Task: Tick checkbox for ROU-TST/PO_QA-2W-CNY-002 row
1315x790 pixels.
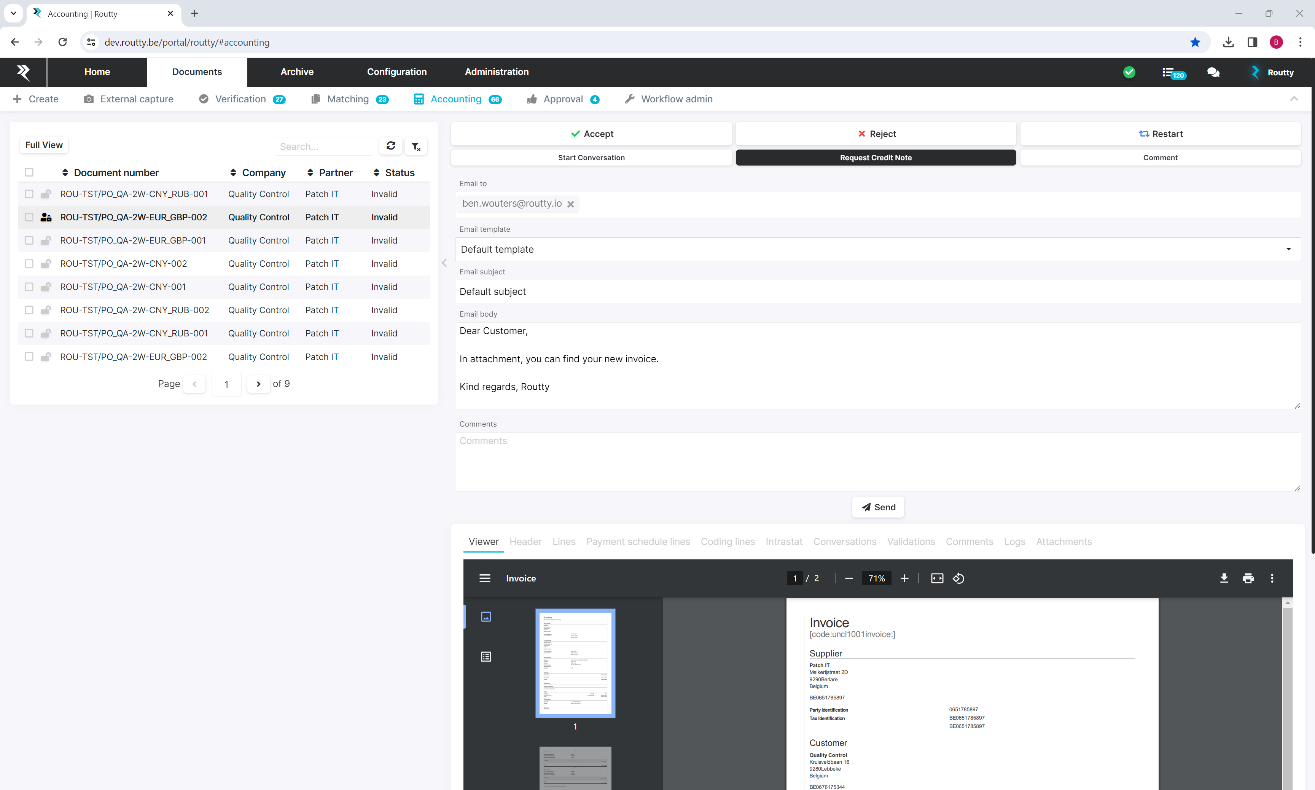Action: (x=29, y=263)
